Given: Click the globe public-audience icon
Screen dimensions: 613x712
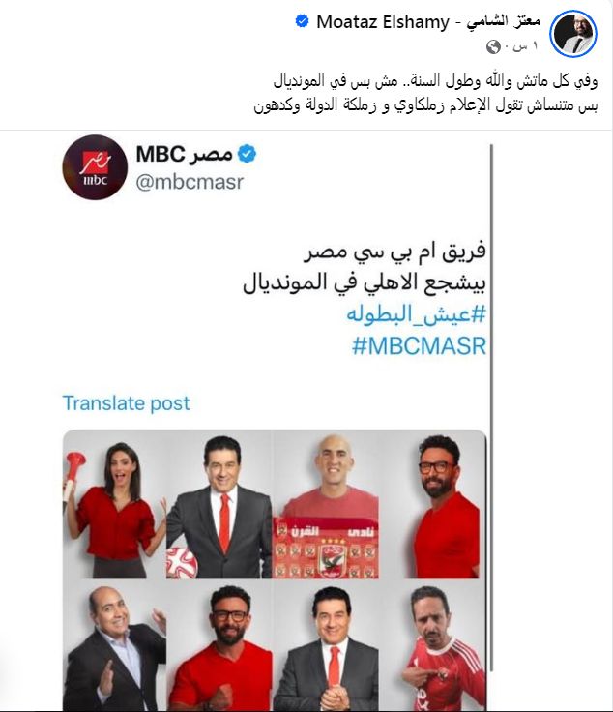Looking at the screenshot, I should click(493, 46).
